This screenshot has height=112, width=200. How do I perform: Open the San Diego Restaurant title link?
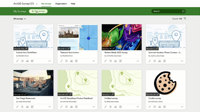[26, 98]
